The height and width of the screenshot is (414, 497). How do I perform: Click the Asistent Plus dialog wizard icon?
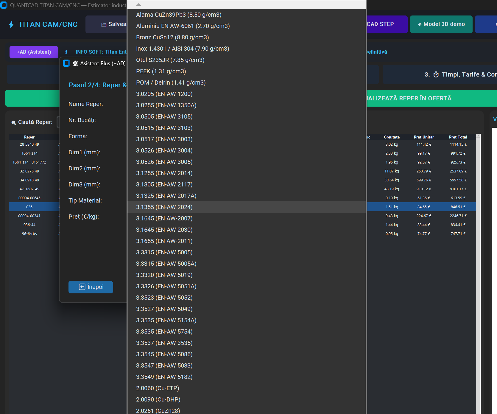click(x=75, y=63)
